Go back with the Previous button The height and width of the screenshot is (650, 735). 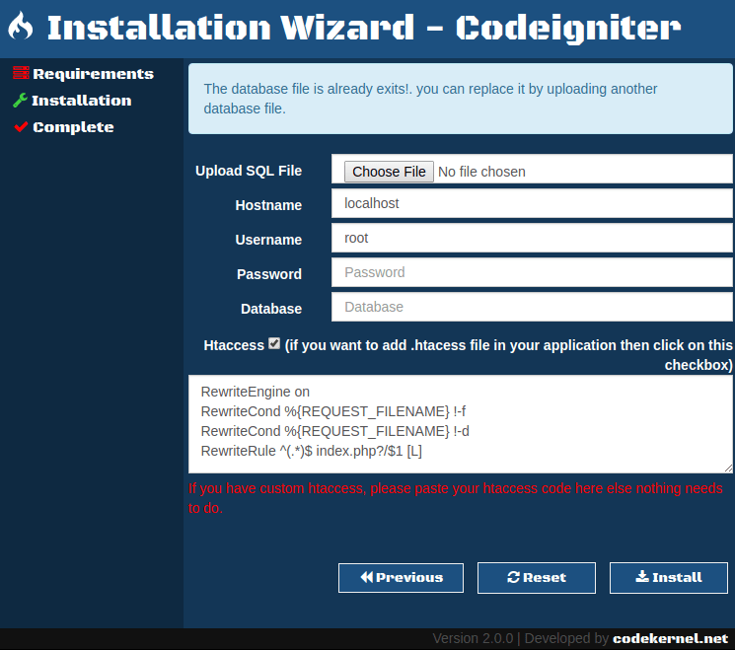pos(401,578)
